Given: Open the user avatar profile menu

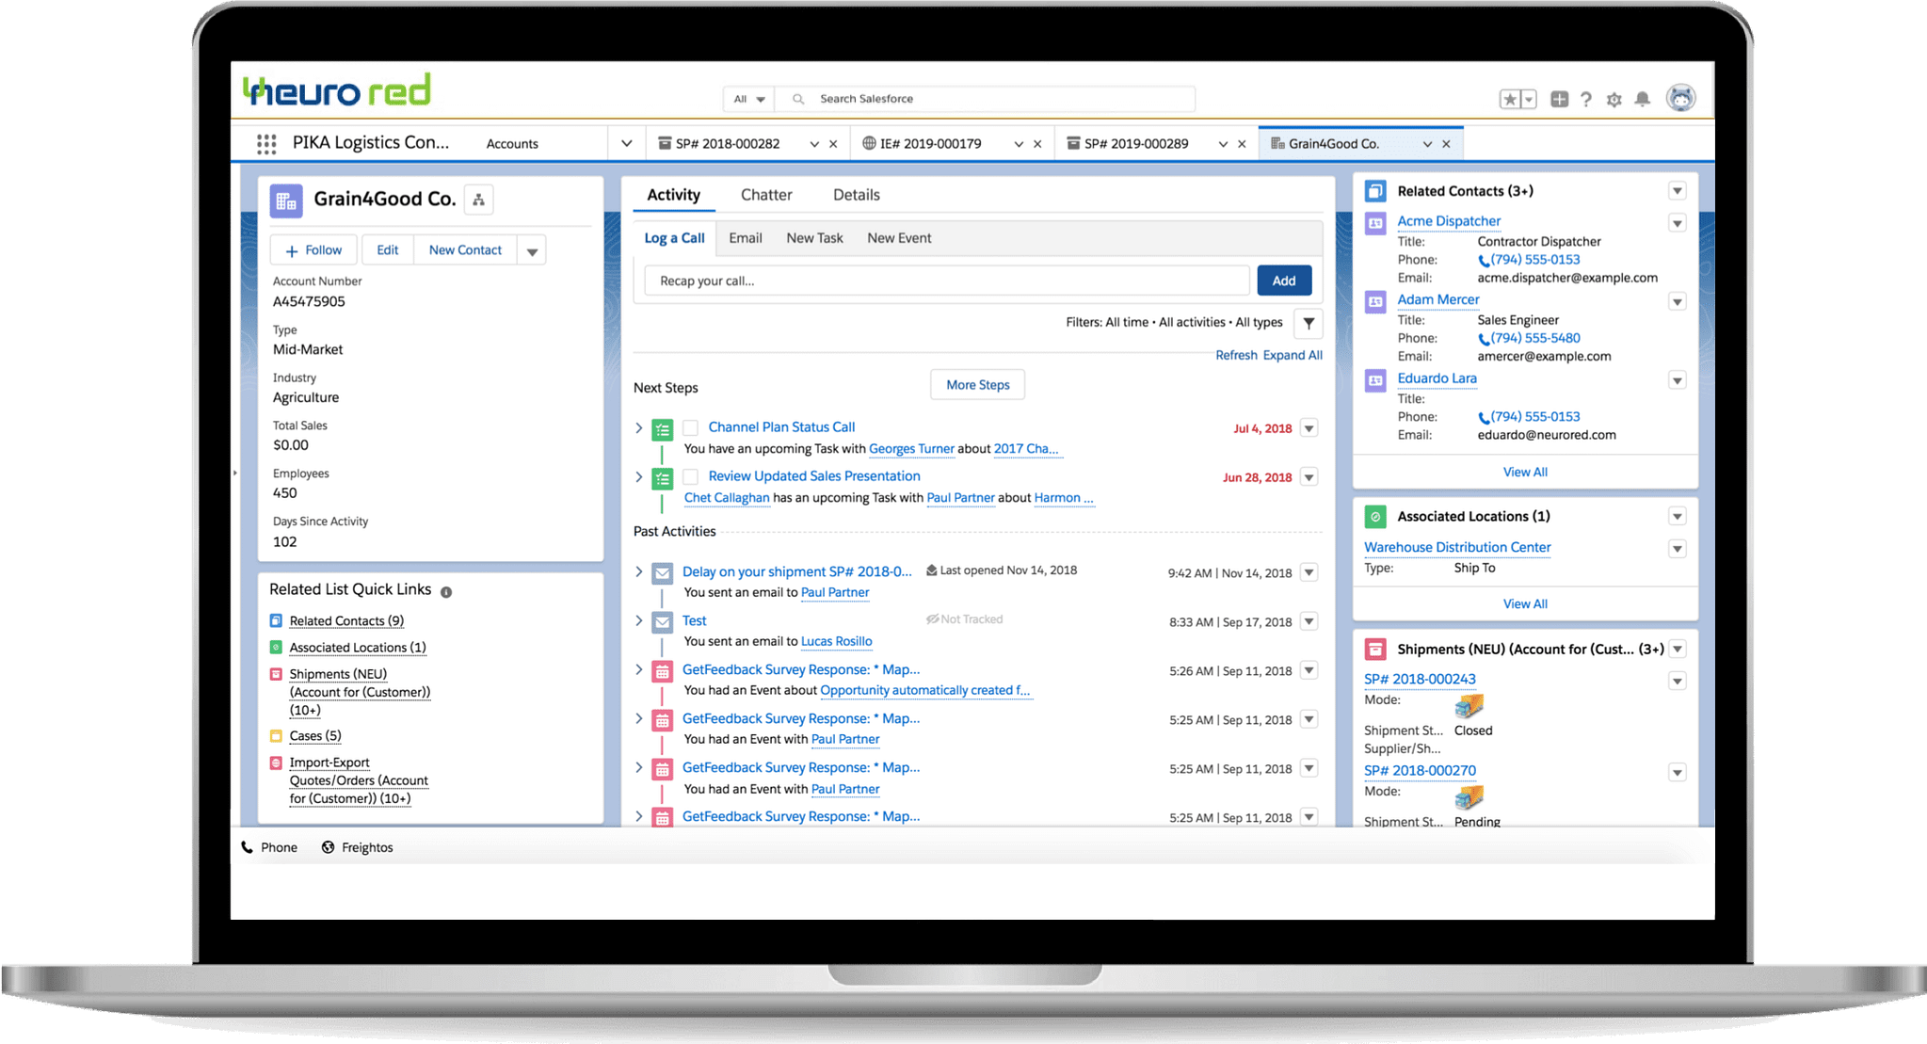Looking at the screenshot, I should 1680,97.
